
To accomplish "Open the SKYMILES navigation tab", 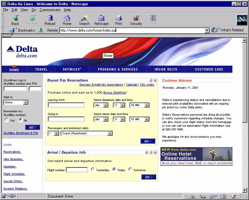I will coord(72,69).
